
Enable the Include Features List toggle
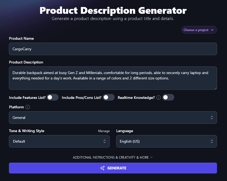[x=53, y=97]
